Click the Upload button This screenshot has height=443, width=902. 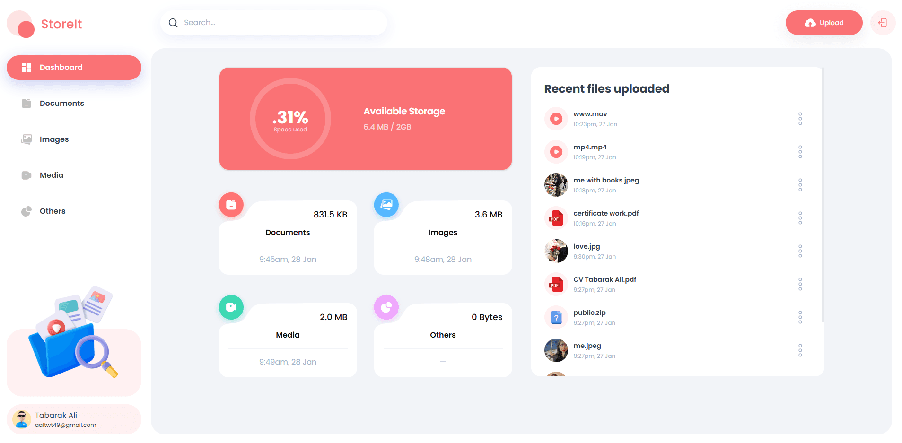tap(824, 23)
